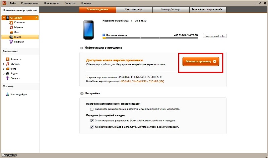
Task: Click Обновить прошивку button
Action: click(201, 62)
